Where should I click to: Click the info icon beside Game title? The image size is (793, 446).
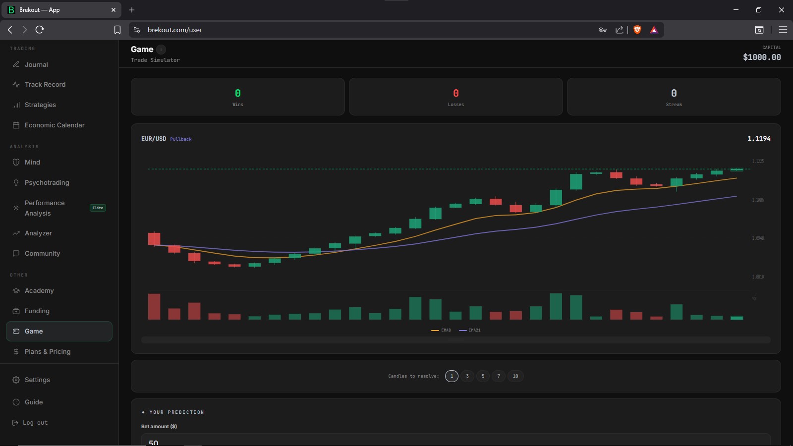tap(161, 49)
